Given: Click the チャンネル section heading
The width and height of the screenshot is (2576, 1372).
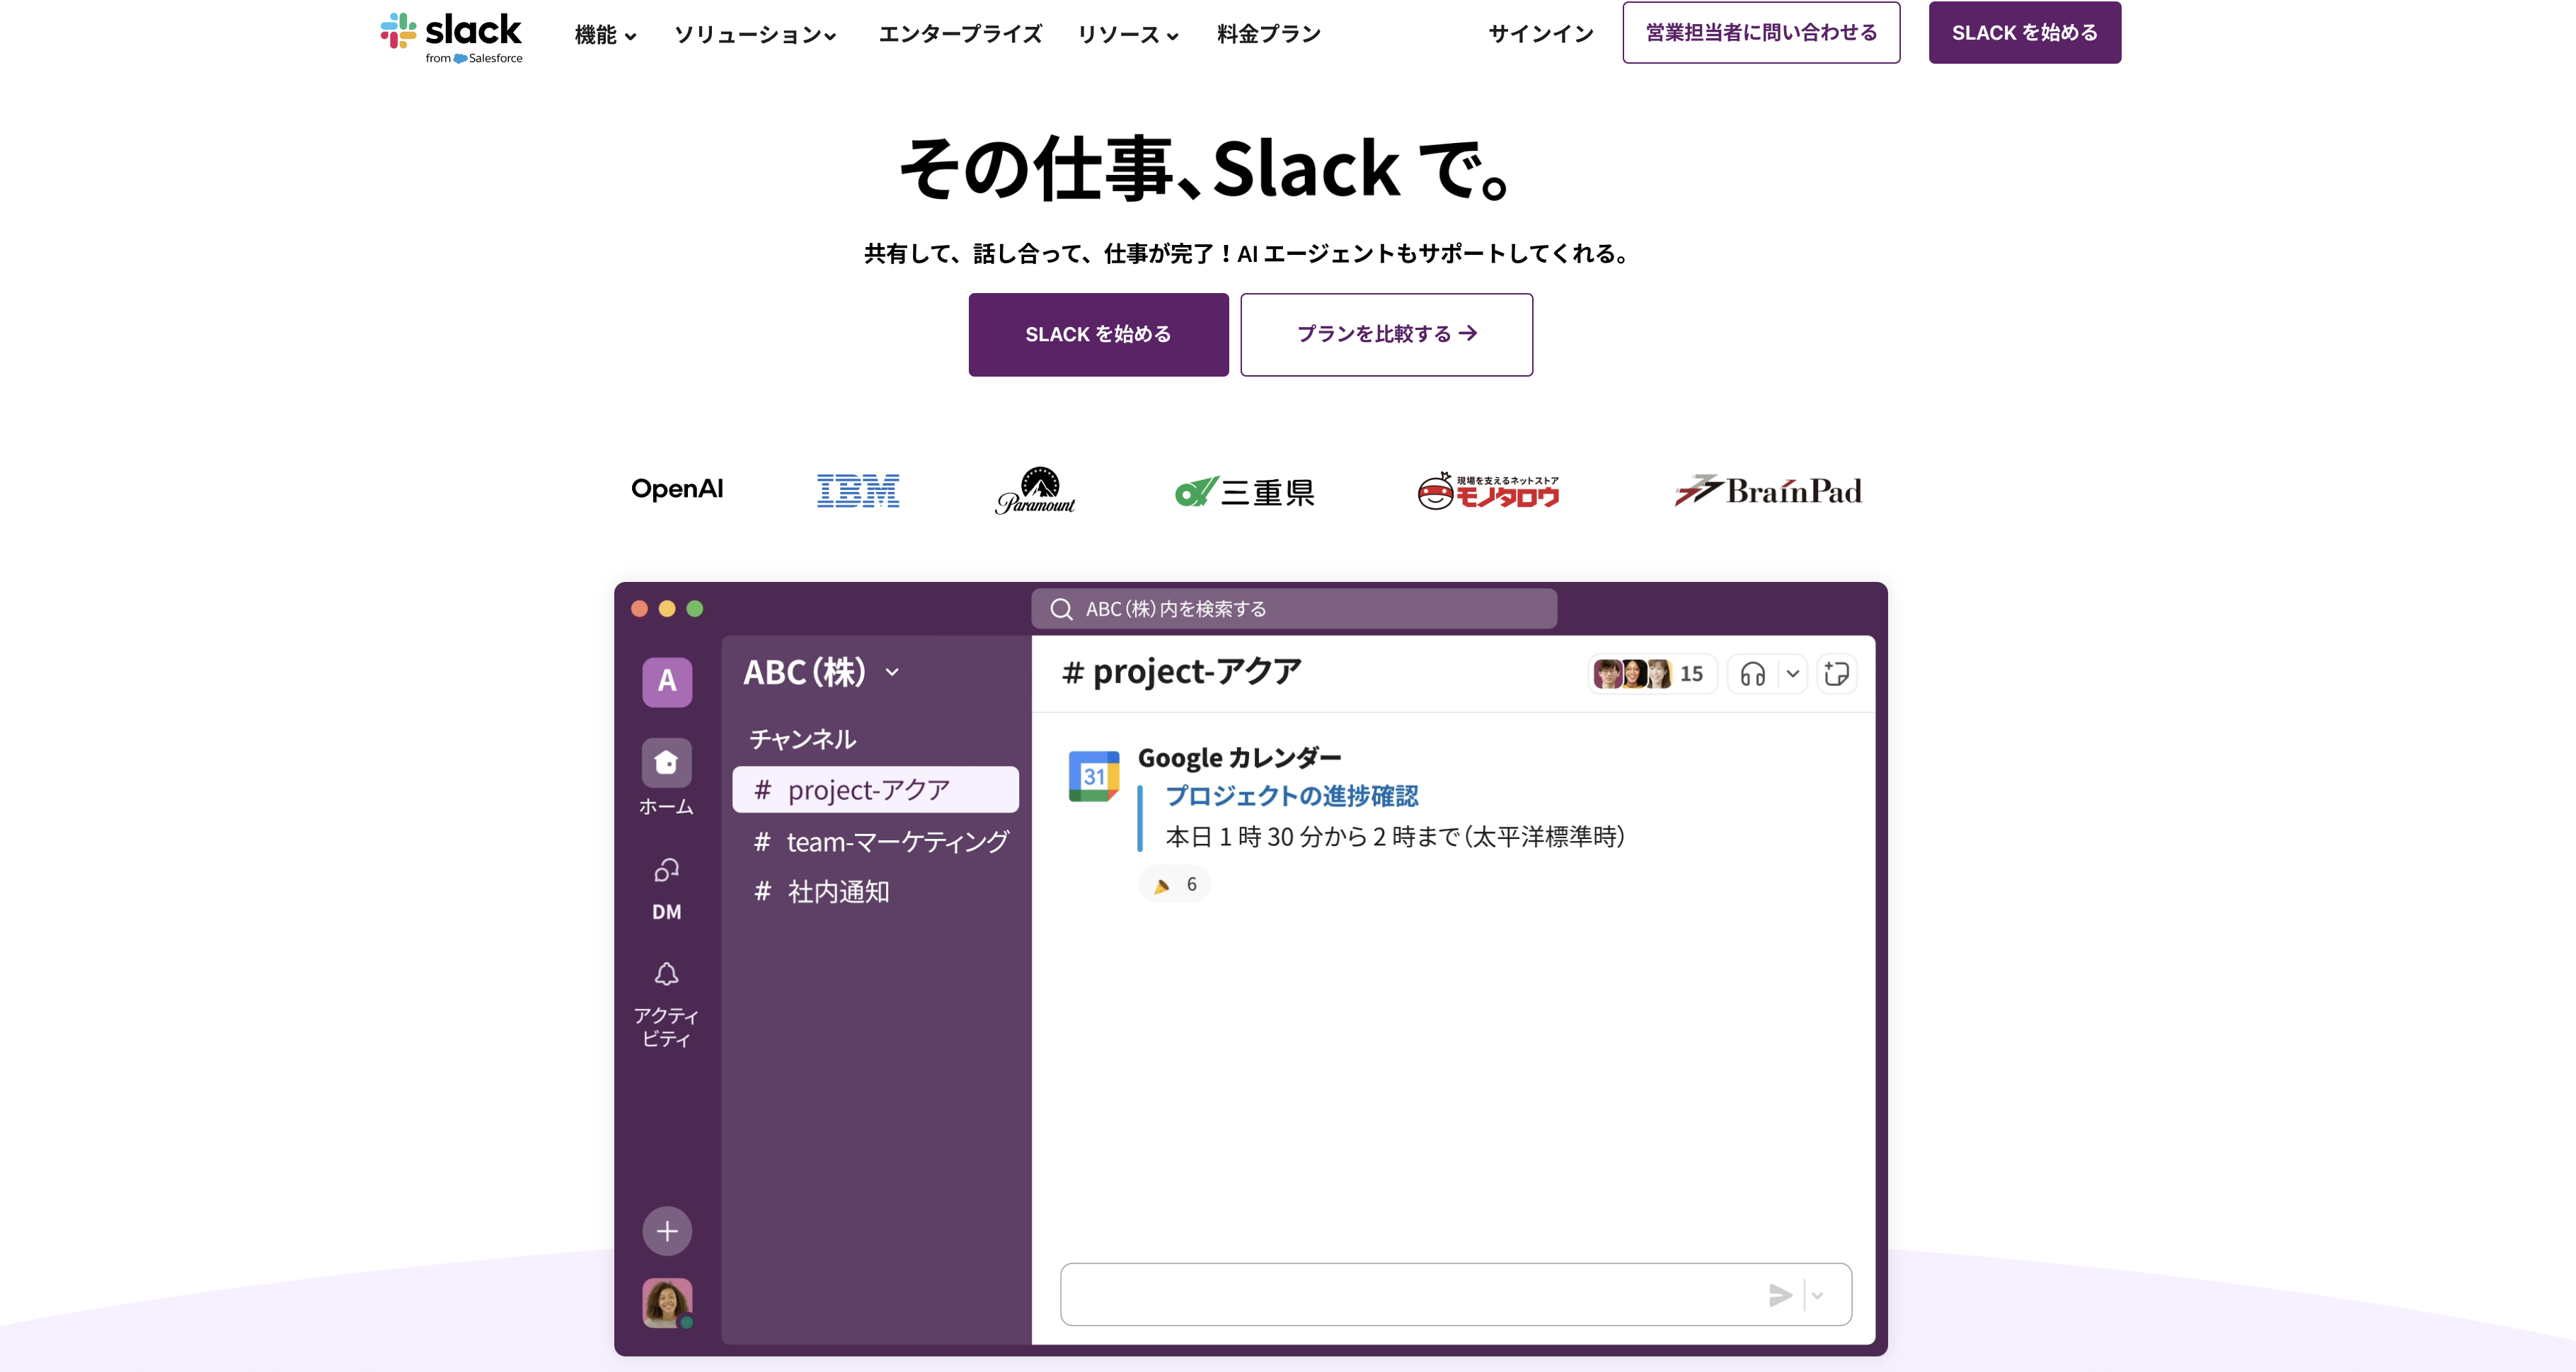Looking at the screenshot, I should tap(802, 739).
